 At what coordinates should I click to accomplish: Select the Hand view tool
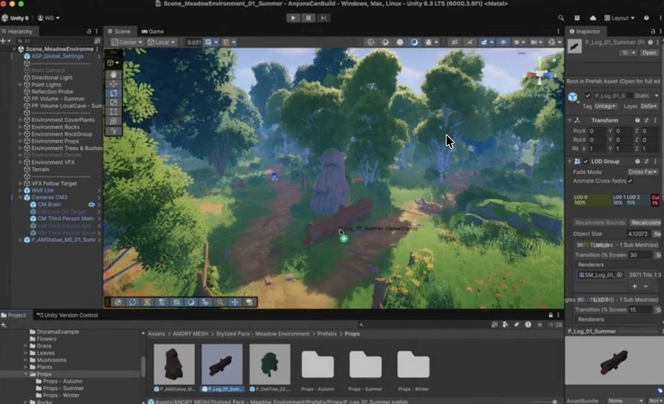tap(113, 74)
